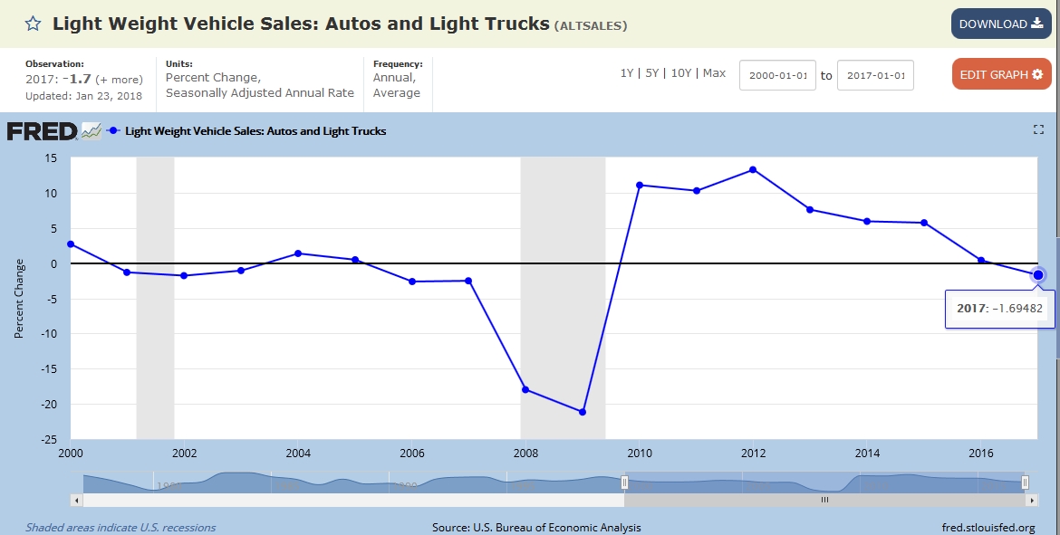Switch to the 10Y time range

[679, 73]
